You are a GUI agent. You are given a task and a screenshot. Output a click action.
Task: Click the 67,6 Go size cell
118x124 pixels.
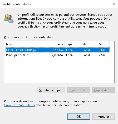tap(58, 50)
